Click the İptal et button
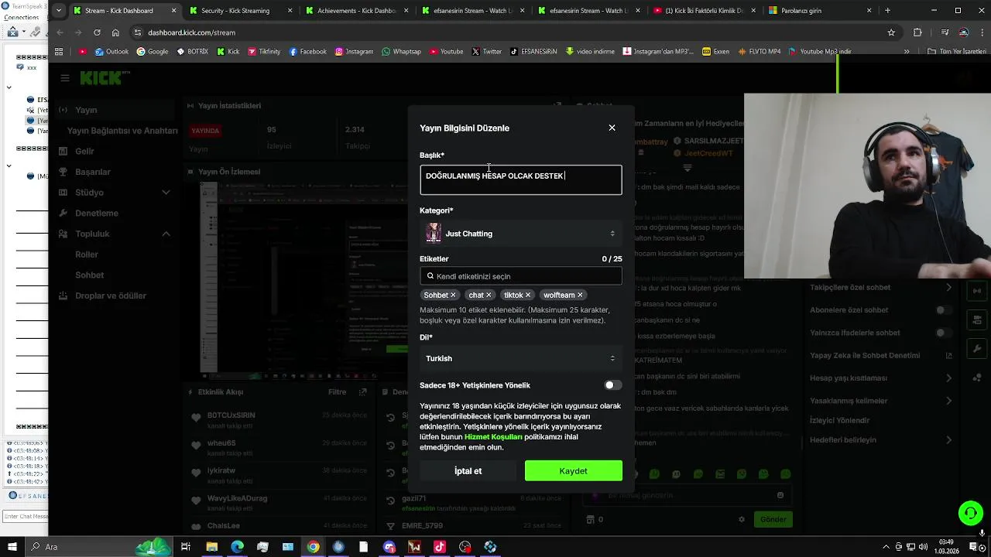991x557 pixels. pos(468,470)
